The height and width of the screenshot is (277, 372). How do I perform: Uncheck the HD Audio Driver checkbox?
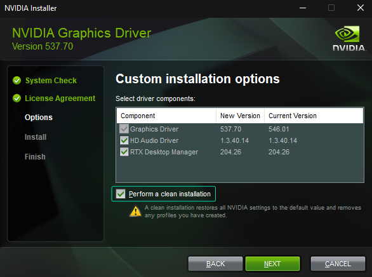[x=124, y=140]
